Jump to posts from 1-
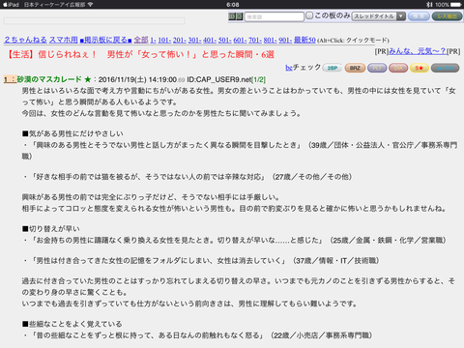The width and height of the screenshot is (464, 348). point(153,40)
